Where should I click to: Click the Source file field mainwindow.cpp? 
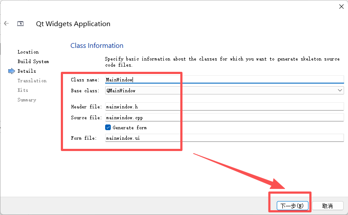(224, 118)
